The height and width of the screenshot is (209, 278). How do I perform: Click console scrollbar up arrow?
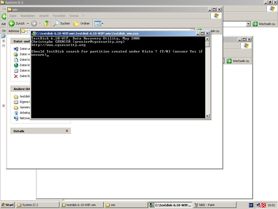tap(207, 39)
